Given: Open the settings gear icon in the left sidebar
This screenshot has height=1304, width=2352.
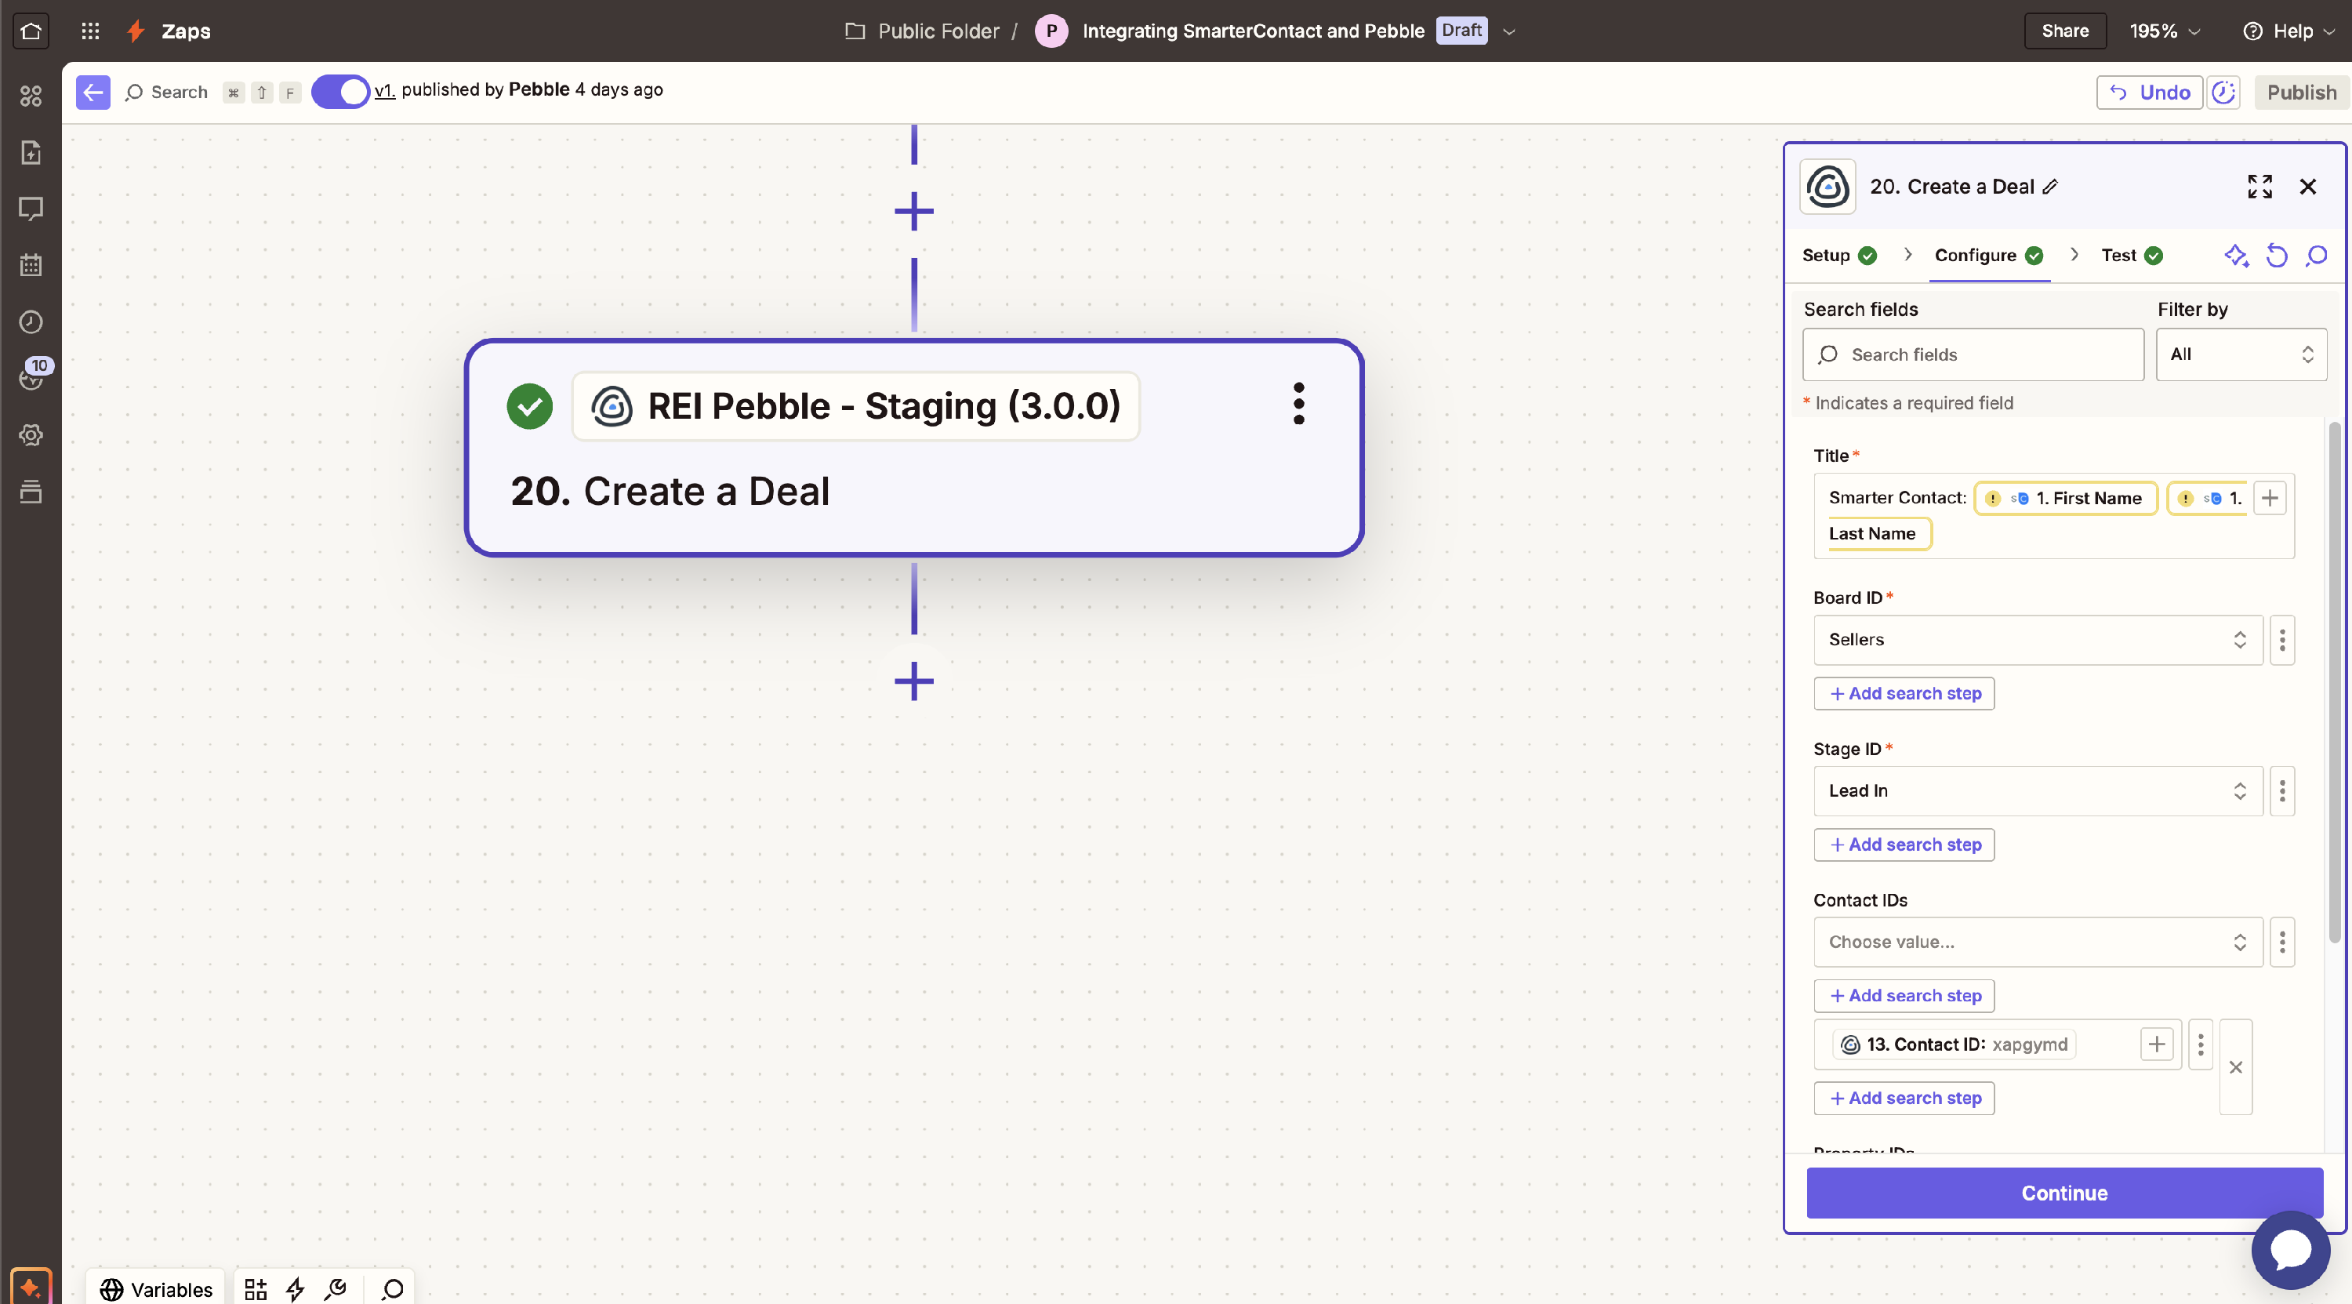Looking at the screenshot, I should click(30, 434).
